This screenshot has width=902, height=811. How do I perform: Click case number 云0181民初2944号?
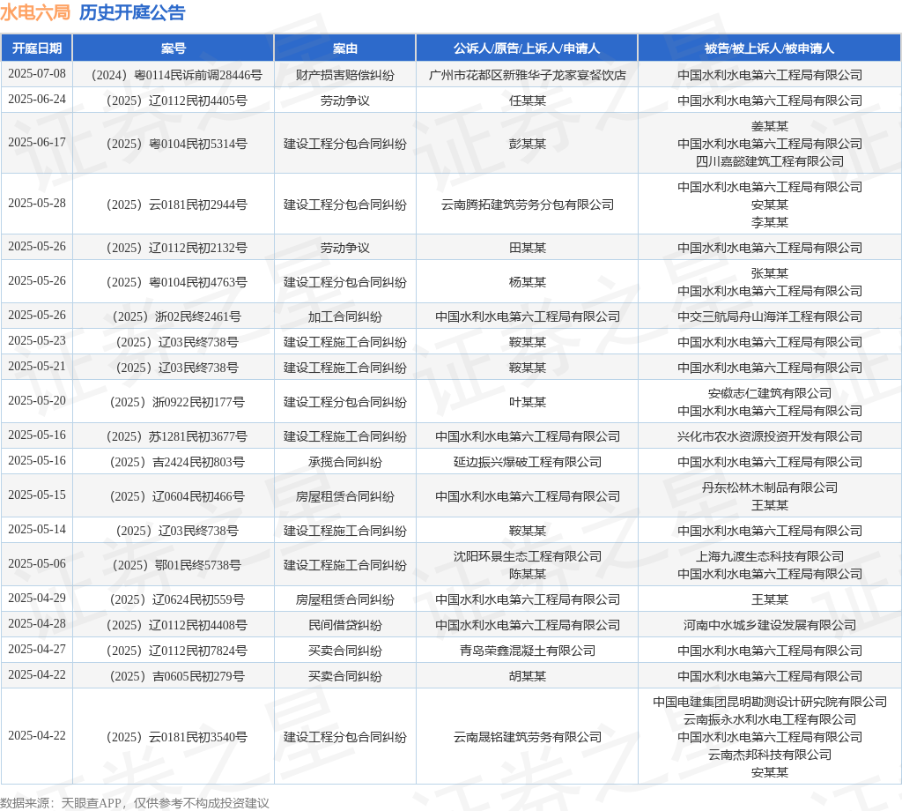tap(176, 205)
